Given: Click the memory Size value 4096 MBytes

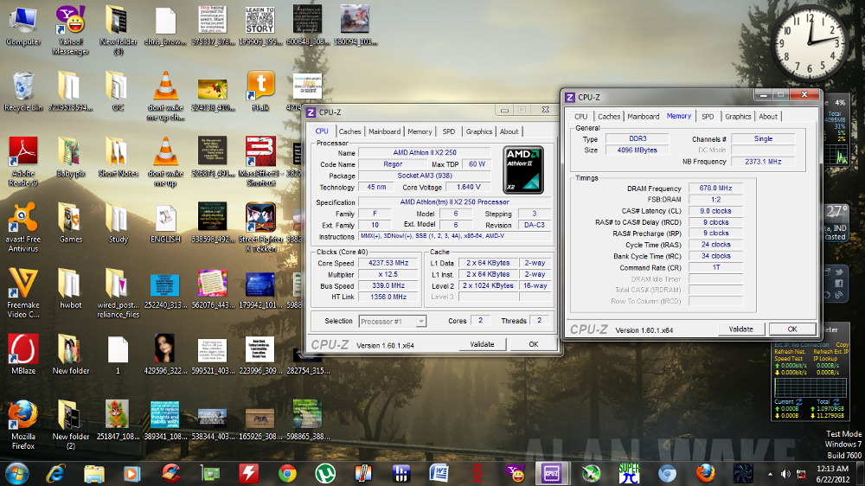Looking at the screenshot, I should 638,150.
